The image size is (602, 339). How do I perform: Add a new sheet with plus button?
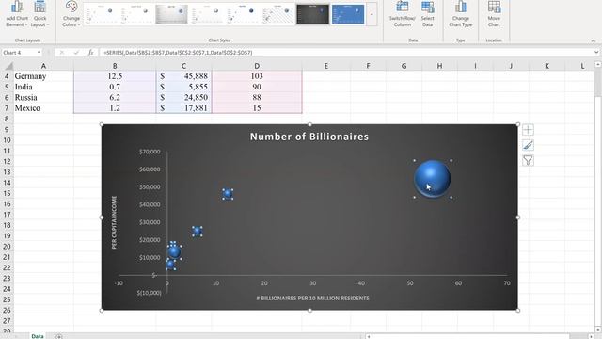click(58, 337)
